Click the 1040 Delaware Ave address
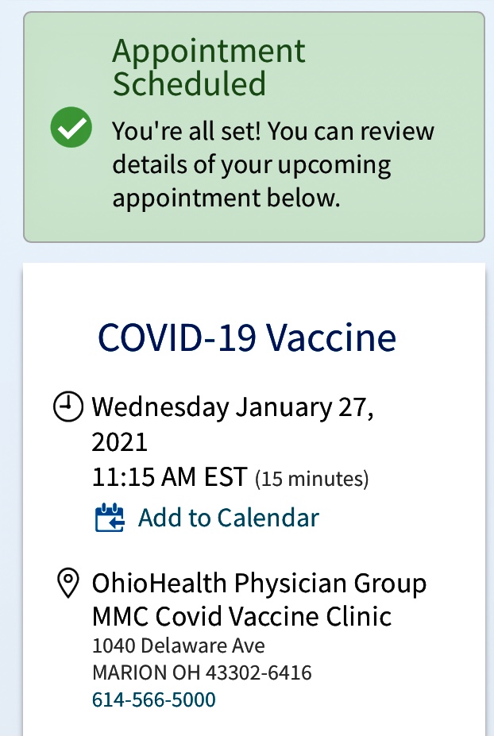The image size is (494, 736). [179, 645]
